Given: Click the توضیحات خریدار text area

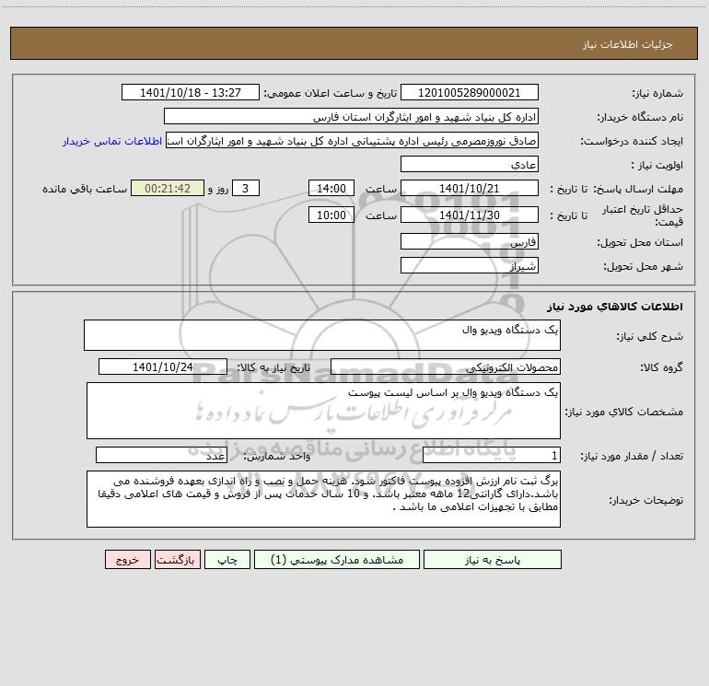Looking at the screenshot, I should point(323,499).
